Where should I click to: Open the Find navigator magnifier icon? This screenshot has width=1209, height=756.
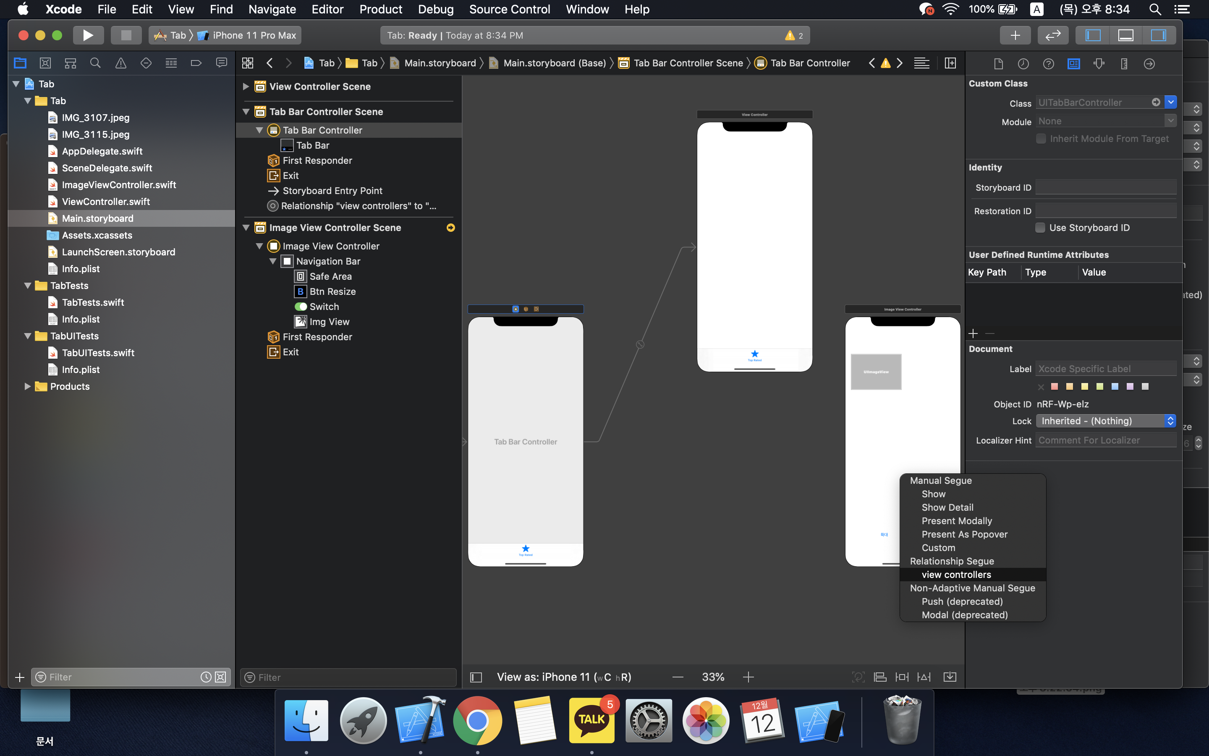(x=95, y=63)
